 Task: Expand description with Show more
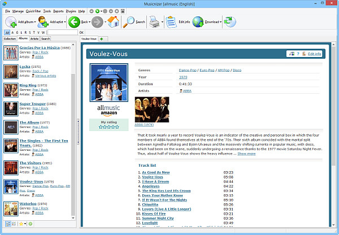pos(246,154)
